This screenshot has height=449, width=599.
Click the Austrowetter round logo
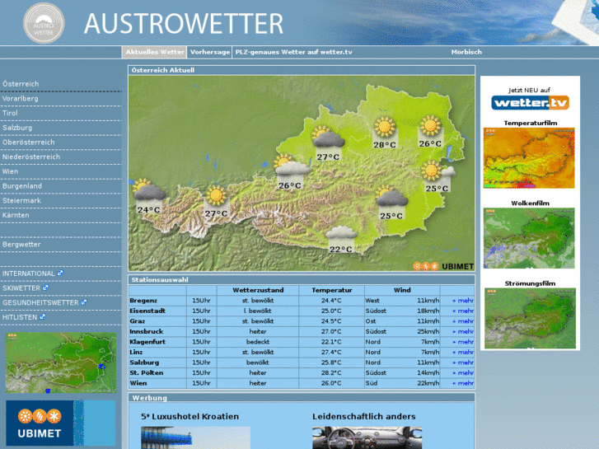click(44, 23)
